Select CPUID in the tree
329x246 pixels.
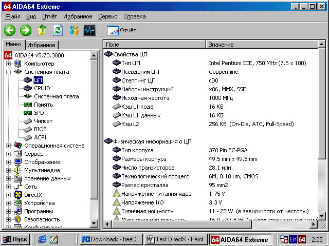click(42, 88)
